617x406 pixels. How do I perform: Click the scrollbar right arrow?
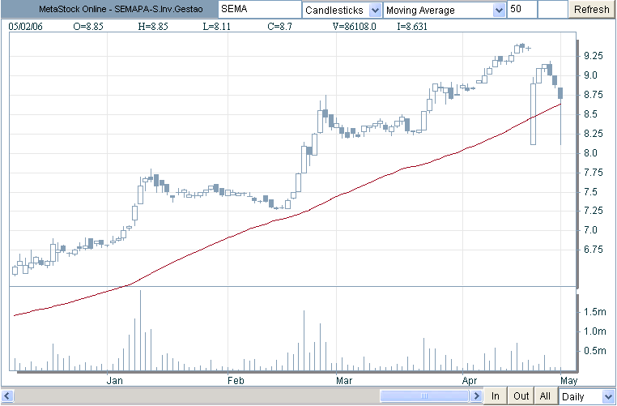pyautogui.click(x=476, y=395)
